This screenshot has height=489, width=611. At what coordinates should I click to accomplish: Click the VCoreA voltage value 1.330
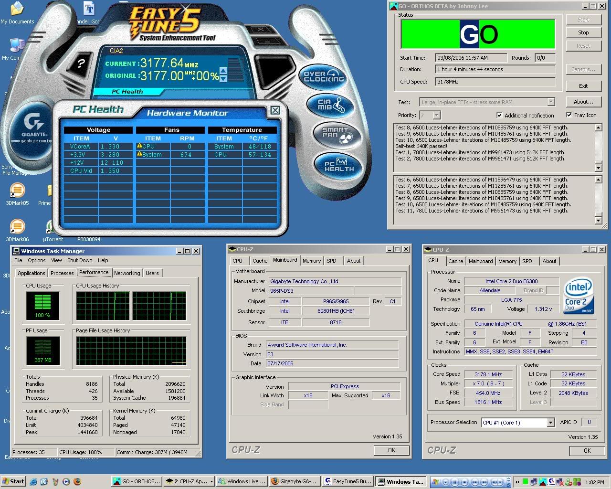(110, 147)
